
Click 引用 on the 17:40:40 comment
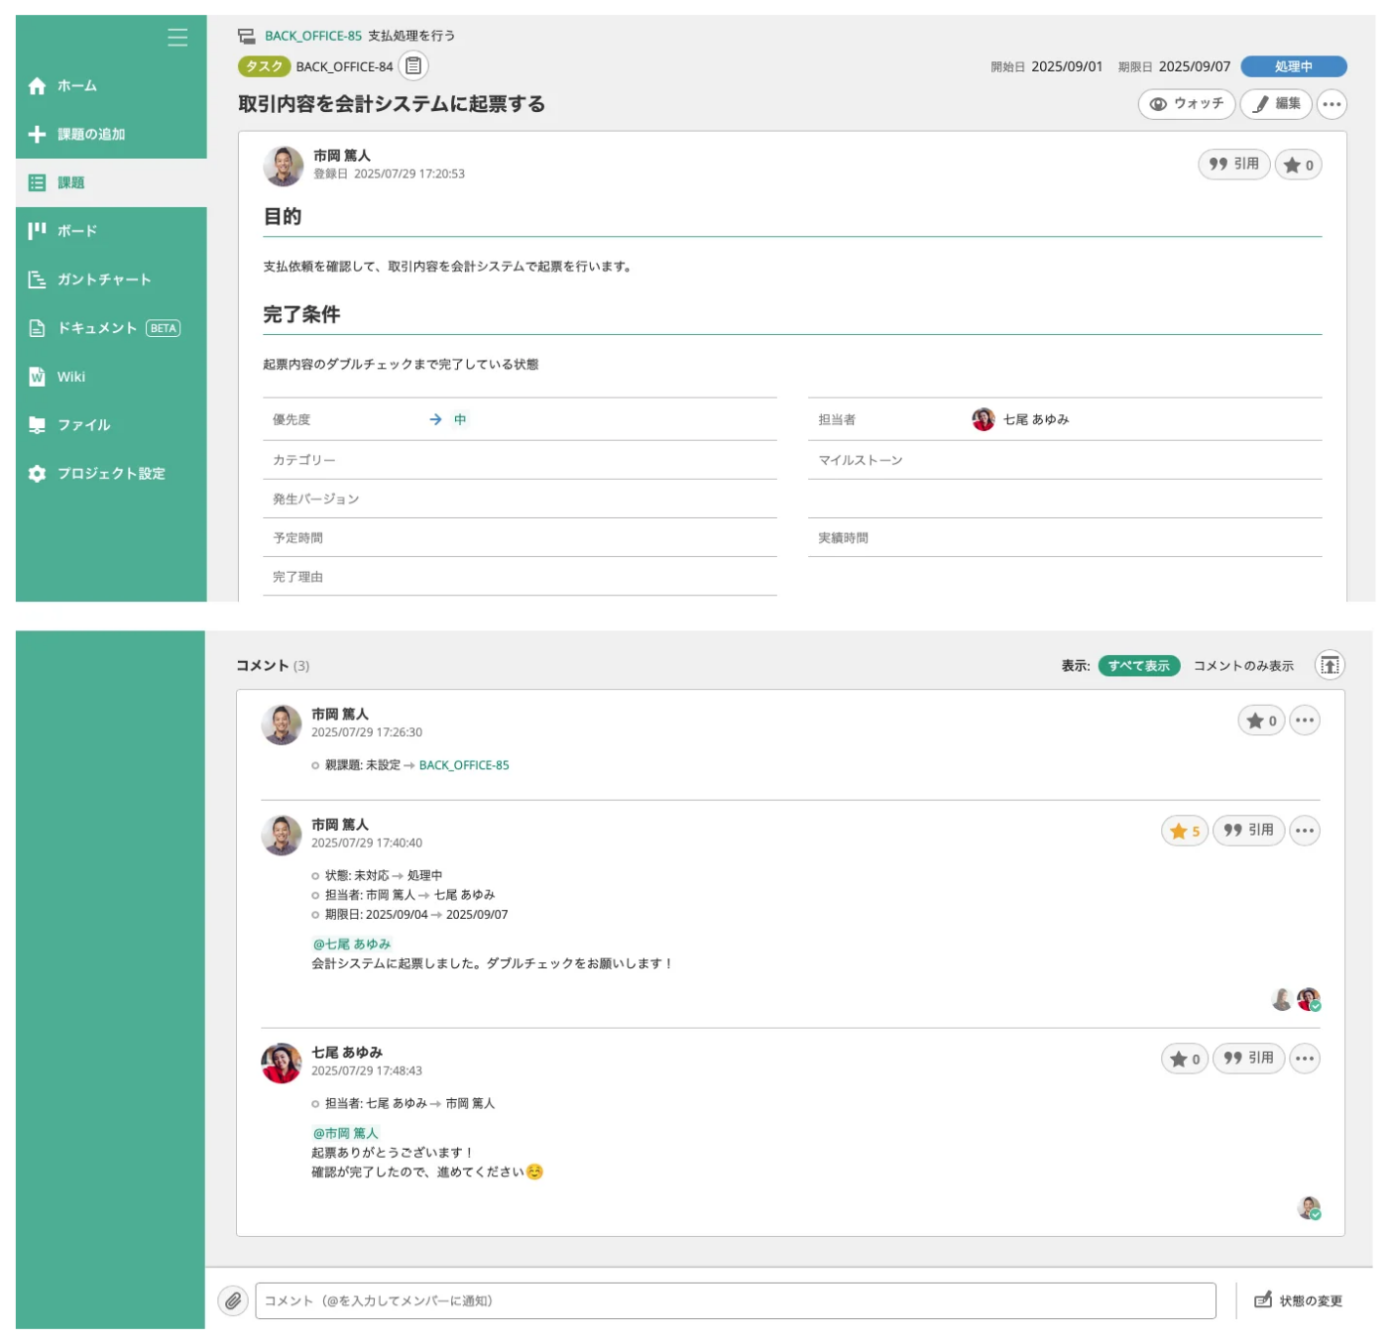1248,831
